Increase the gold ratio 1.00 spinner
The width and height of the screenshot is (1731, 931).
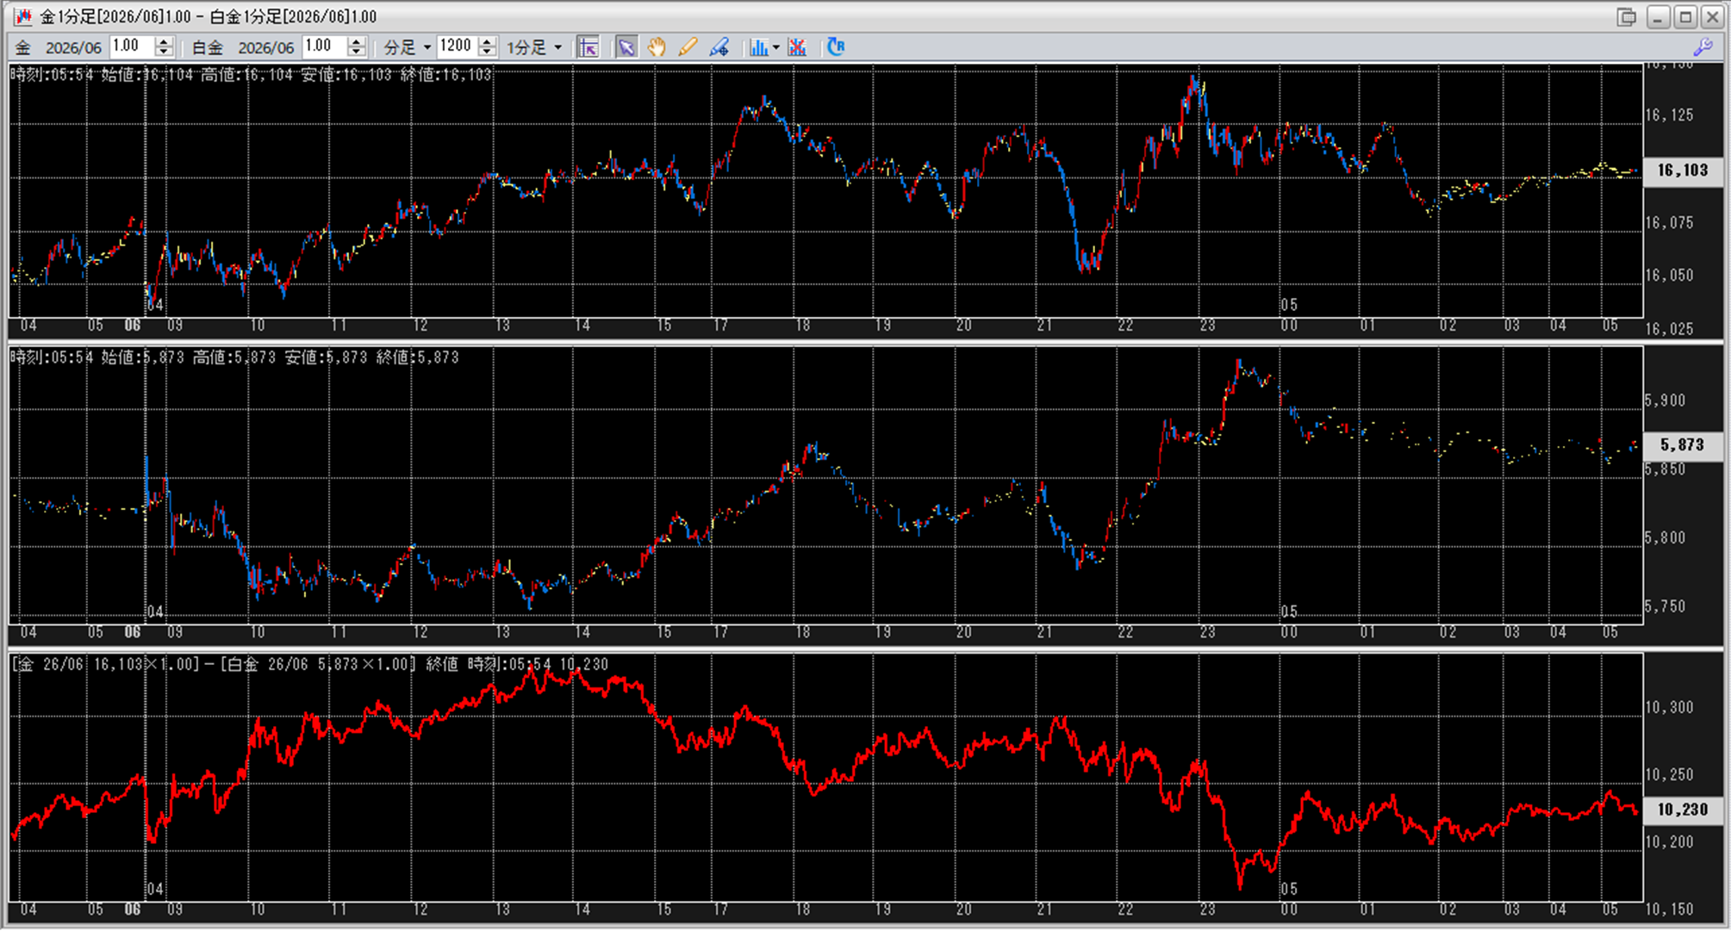(x=164, y=42)
